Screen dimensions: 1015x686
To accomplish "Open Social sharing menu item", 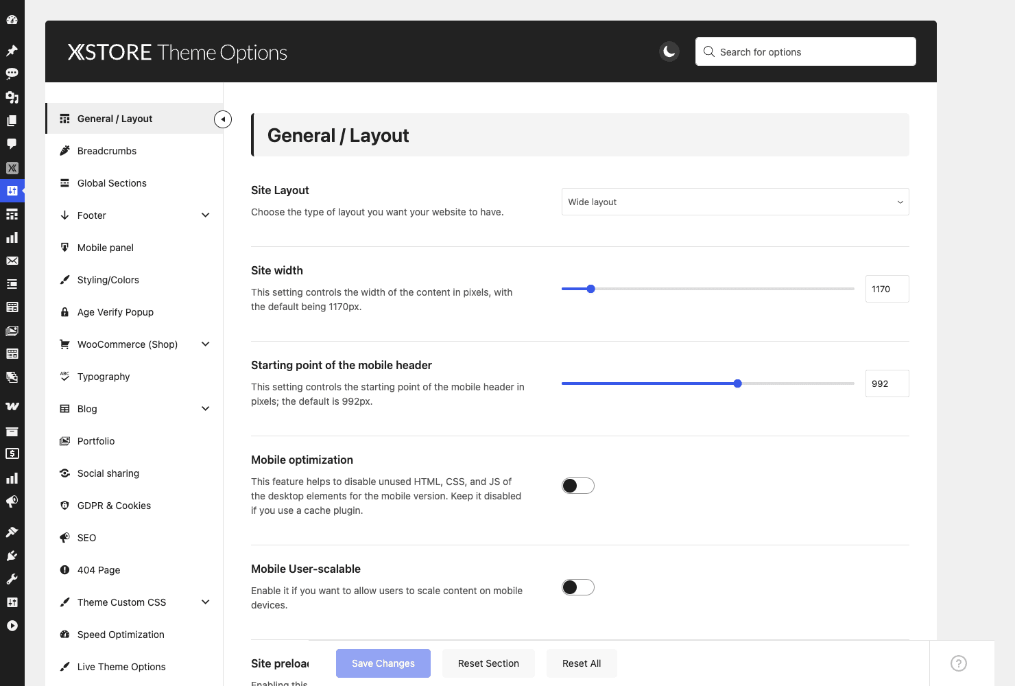I will pos(134,473).
